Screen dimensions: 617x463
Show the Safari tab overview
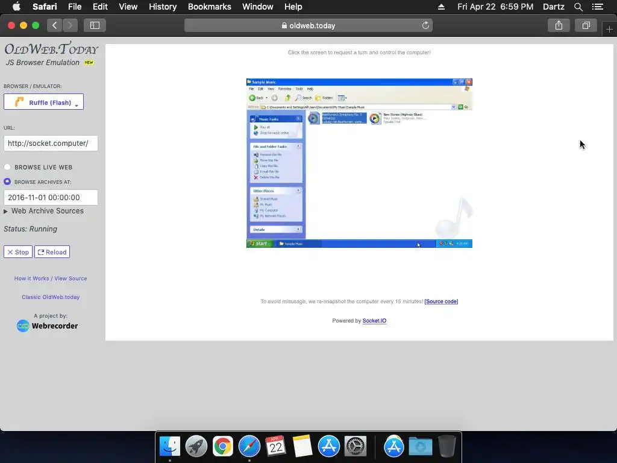(586, 25)
